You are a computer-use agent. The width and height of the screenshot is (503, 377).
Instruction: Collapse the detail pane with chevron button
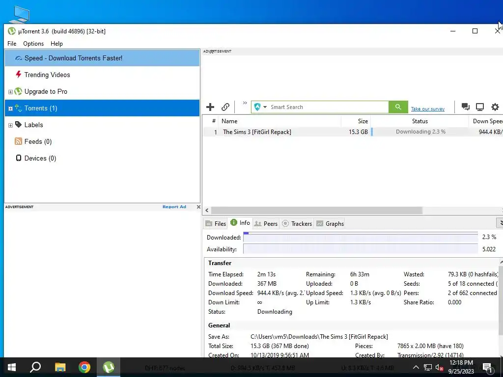(500, 222)
